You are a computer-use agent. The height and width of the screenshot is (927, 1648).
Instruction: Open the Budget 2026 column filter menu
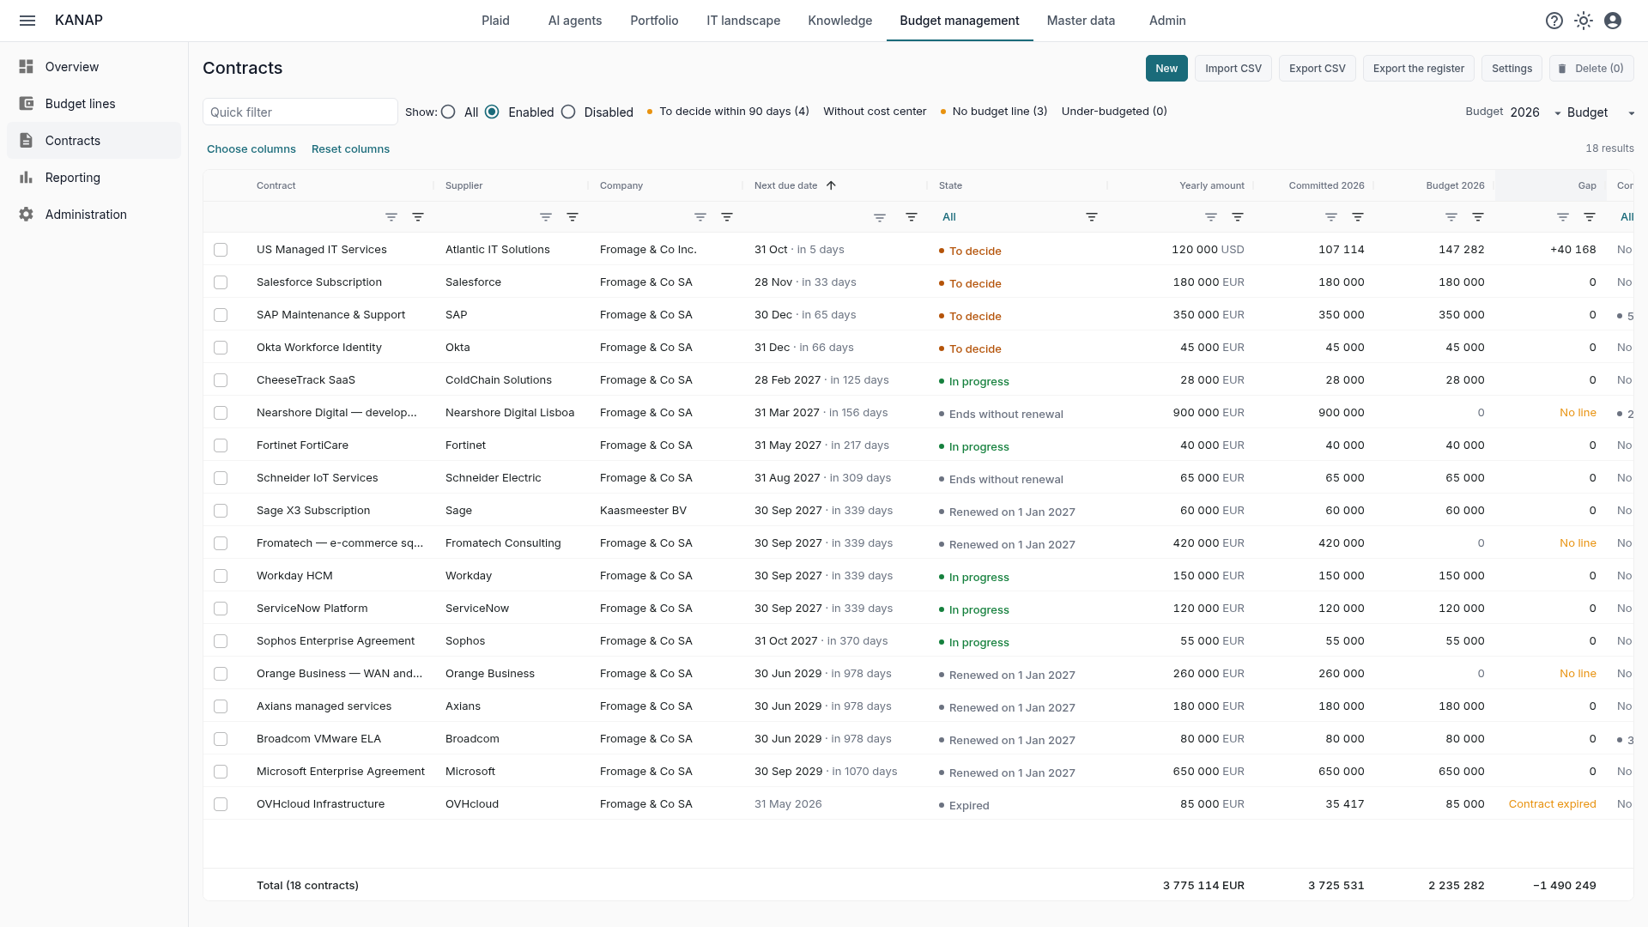click(x=1478, y=217)
